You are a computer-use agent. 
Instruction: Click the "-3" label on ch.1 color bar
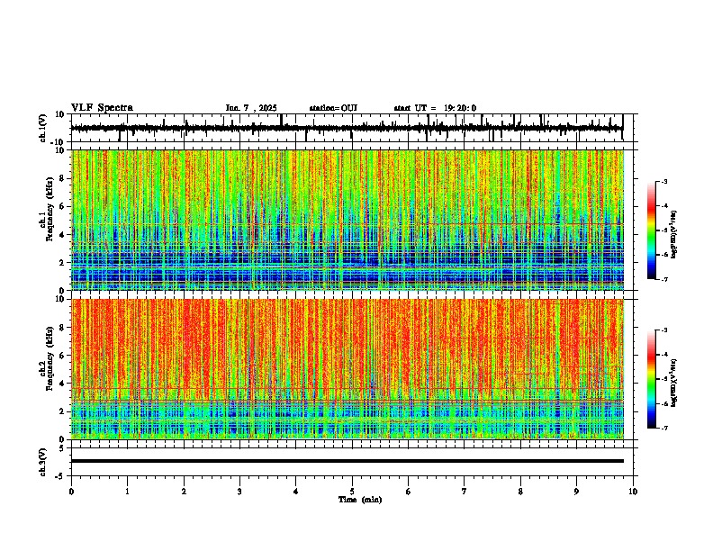click(664, 182)
